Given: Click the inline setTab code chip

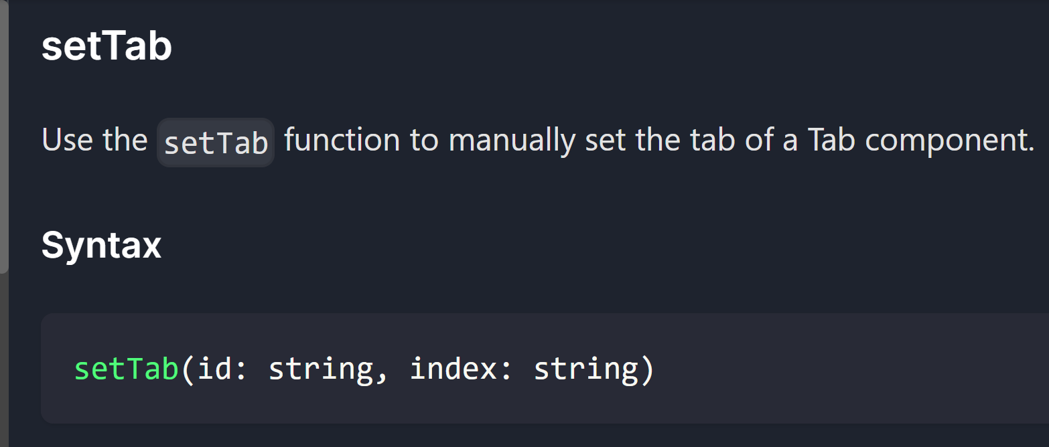Looking at the screenshot, I should point(216,143).
